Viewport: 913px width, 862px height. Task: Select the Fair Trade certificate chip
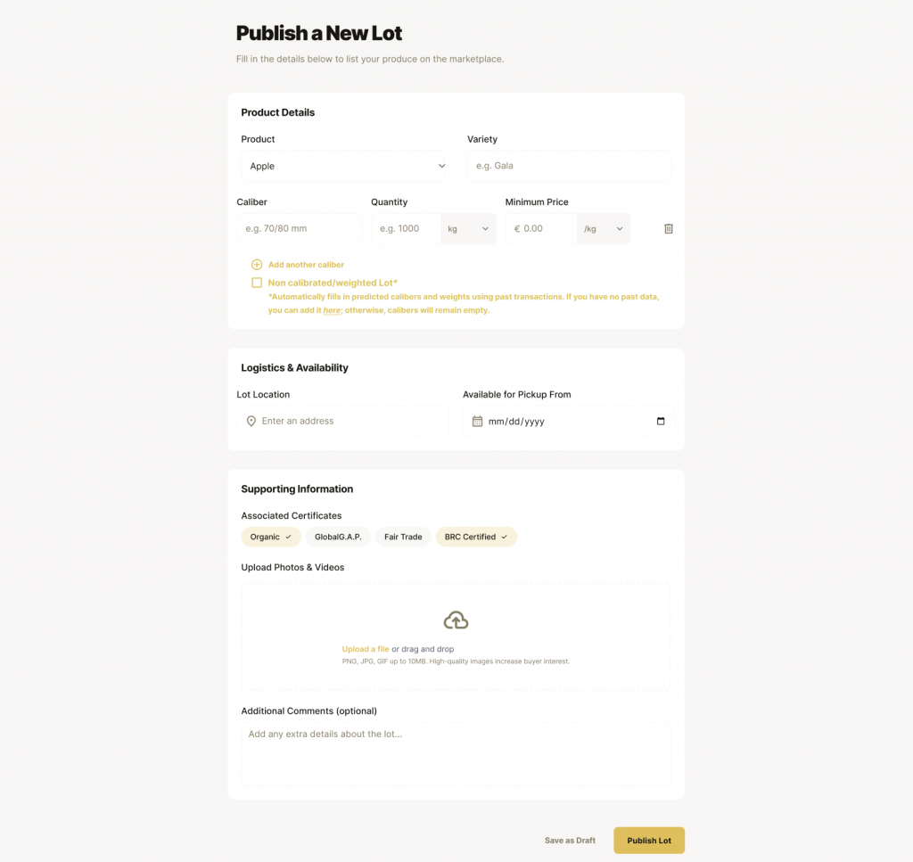[403, 537]
